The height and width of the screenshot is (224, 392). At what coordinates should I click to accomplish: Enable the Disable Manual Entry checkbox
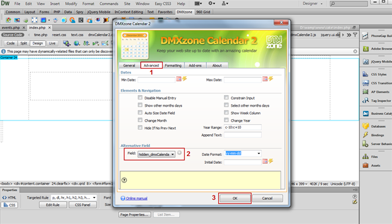click(140, 98)
